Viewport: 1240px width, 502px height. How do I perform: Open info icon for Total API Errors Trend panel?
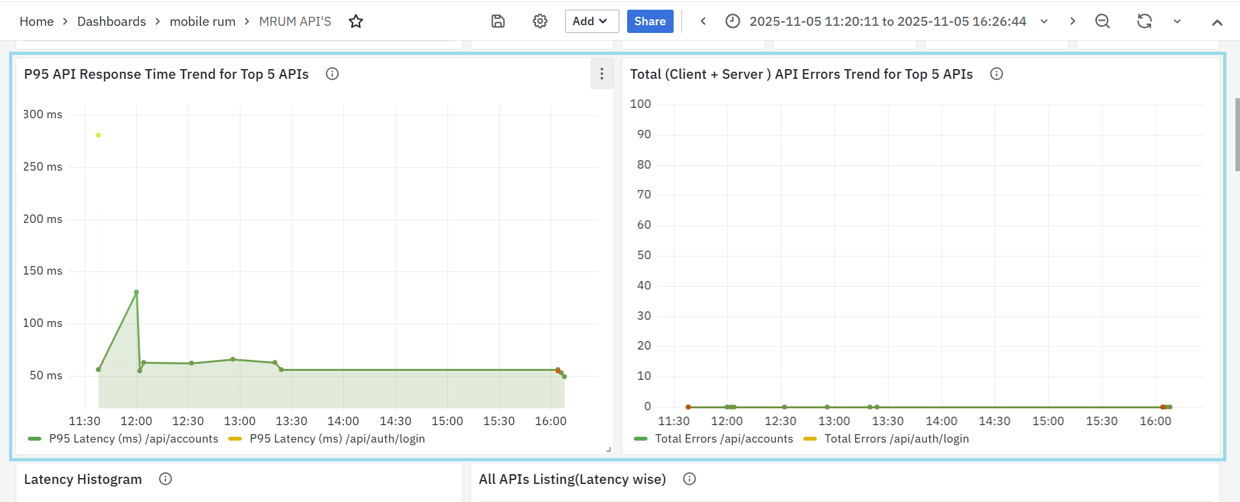(996, 74)
